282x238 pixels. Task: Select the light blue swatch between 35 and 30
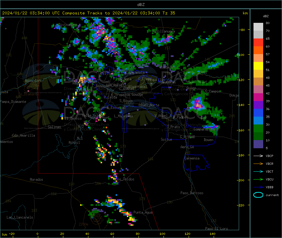click(x=258, y=121)
